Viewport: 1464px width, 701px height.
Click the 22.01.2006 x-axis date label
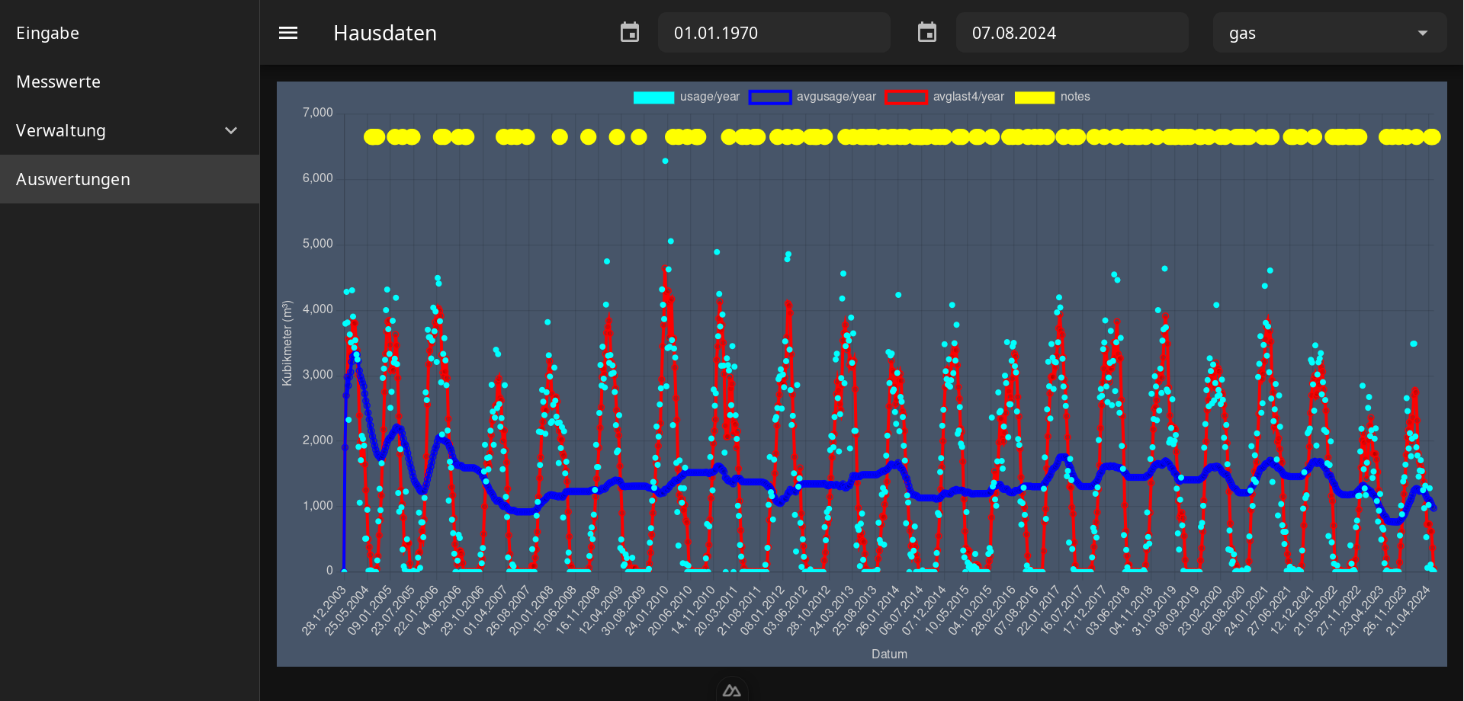pos(416,610)
